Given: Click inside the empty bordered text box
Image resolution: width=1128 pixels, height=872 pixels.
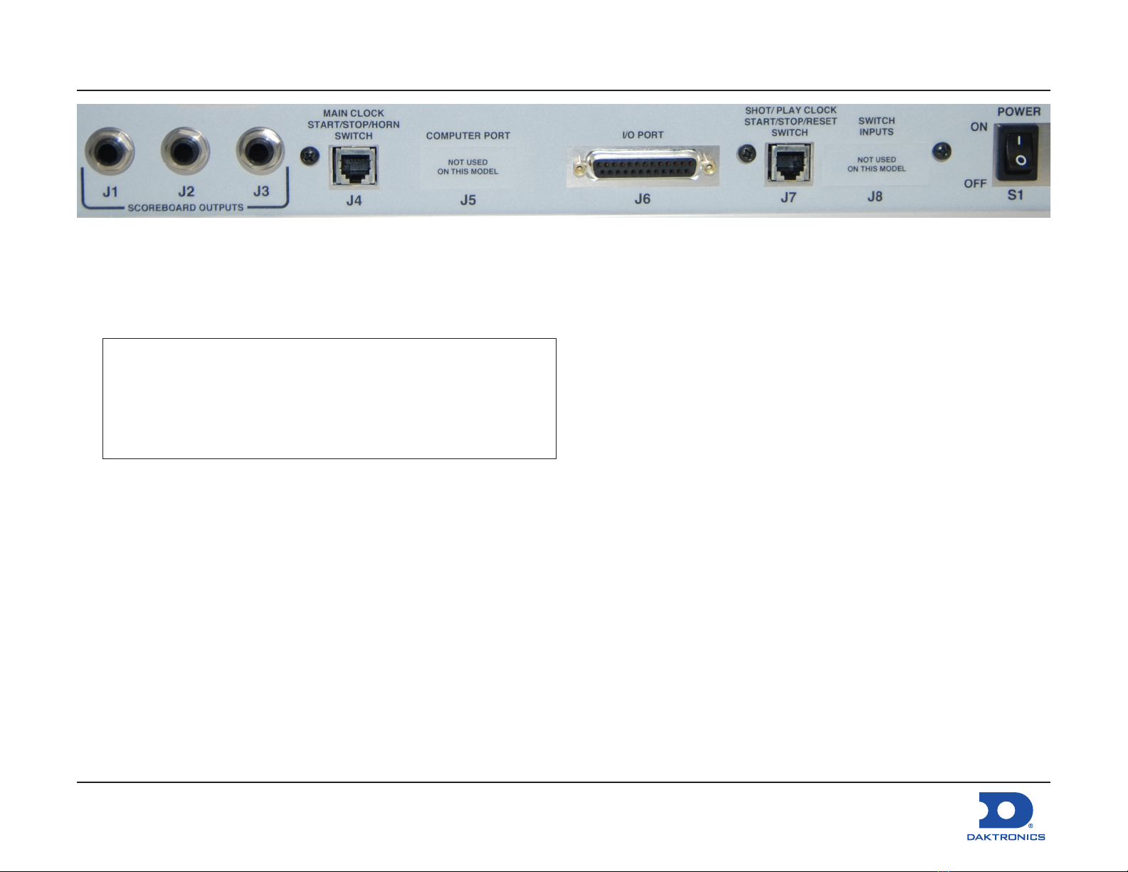Looking at the screenshot, I should pyautogui.click(x=329, y=399).
